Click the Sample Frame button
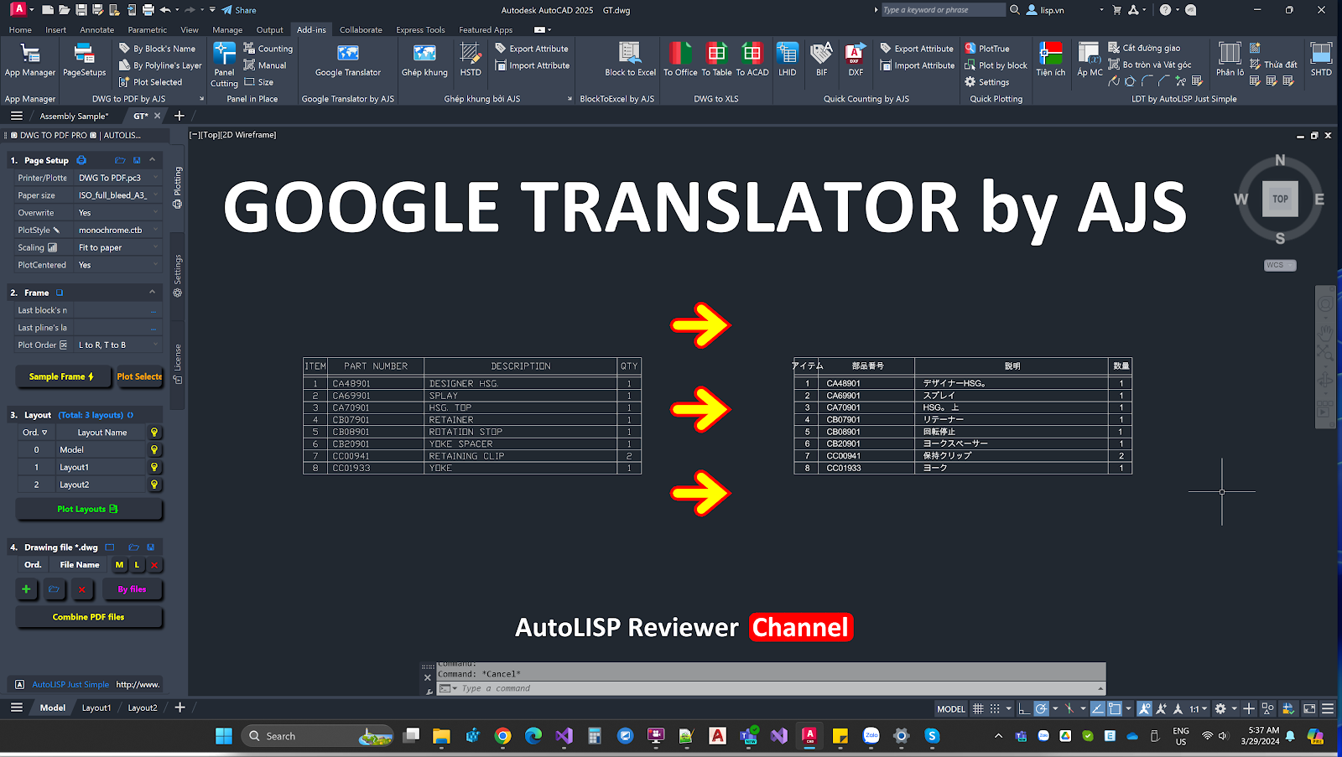This screenshot has height=757, width=1342. (63, 377)
